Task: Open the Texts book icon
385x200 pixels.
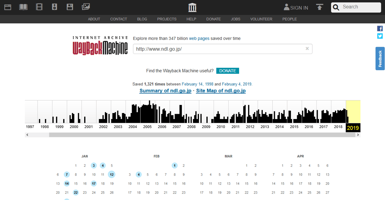Action: coord(23,7)
